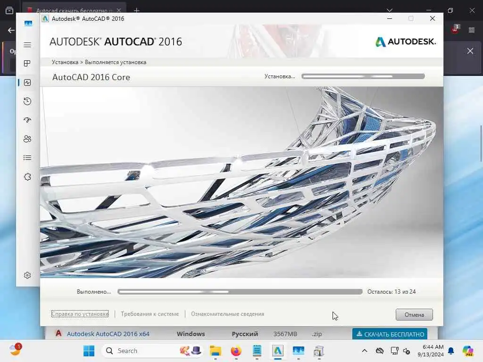The width and height of the screenshot is (483, 362).
Task: Click the 'Windows' cell in browser download row
Action: [x=191, y=334]
